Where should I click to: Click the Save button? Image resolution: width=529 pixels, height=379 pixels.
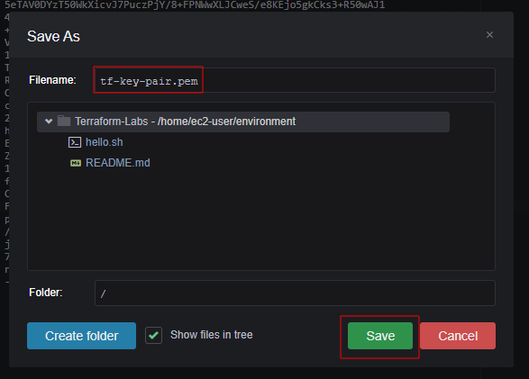coord(380,336)
